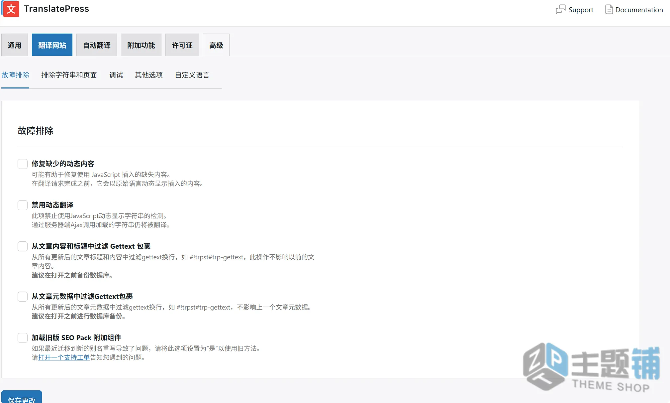This screenshot has height=403, width=670.
Task: Select the 故障排除 sub-tab
Action: [x=15, y=75]
